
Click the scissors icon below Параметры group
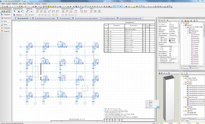pos(26,15)
